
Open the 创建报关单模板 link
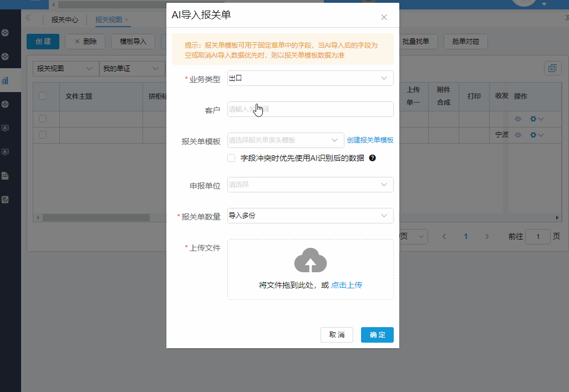click(370, 140)
